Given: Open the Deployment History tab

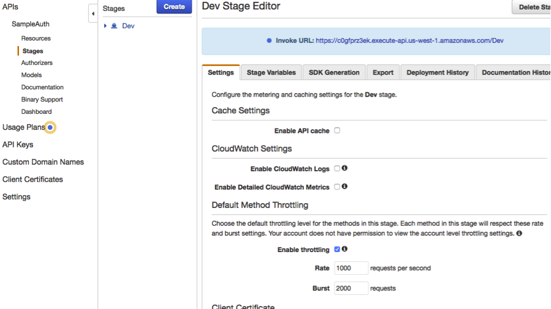Looking at the screenshot, I should [438, 72].
